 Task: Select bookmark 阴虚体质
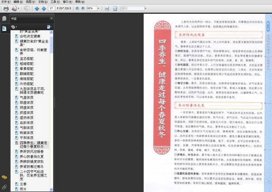(x=27, y=108)
